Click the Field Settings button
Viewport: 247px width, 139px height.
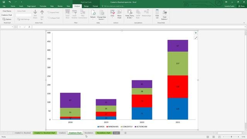pyautogui.click(x=24, y=19)
